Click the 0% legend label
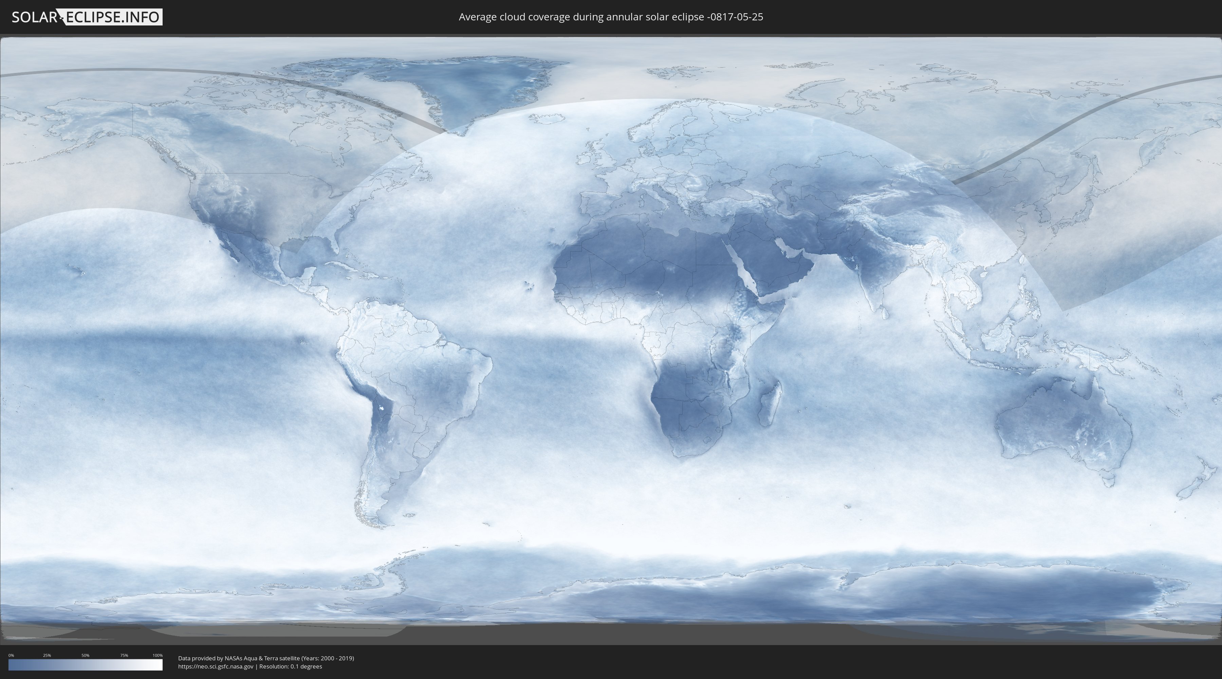Viewport: 1222px width, 679px height. coord(11,655)
